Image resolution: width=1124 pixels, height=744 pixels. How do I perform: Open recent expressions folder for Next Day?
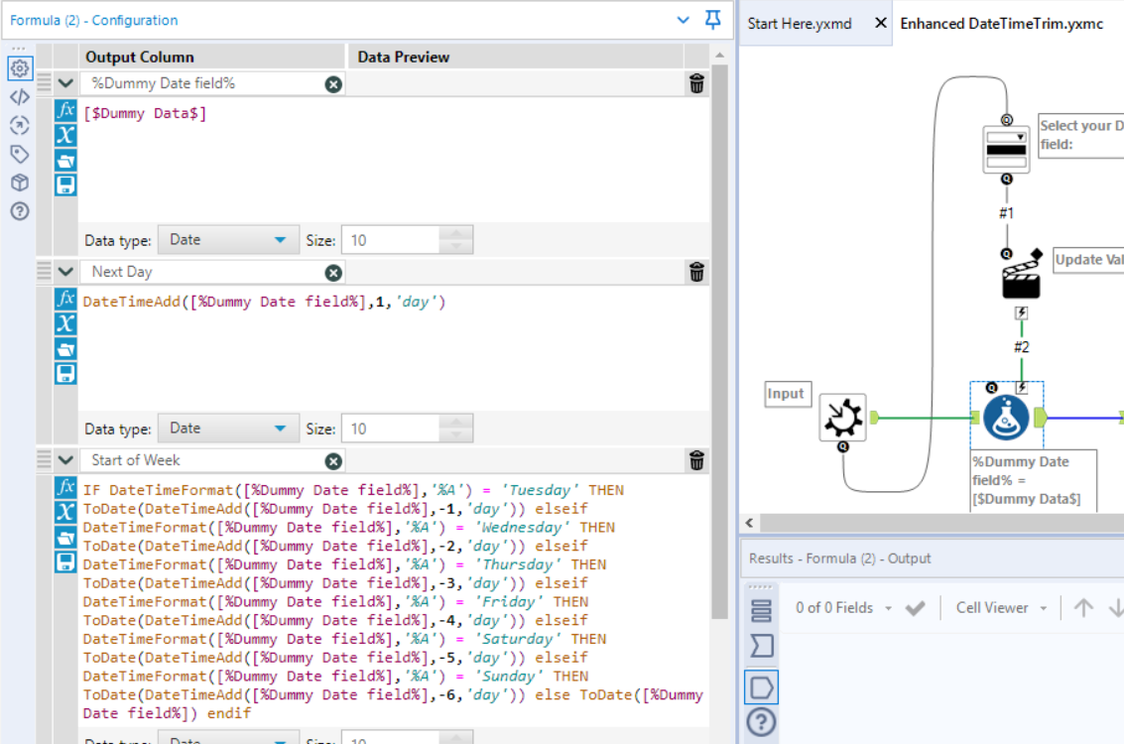pyautogui.click(x=65, y=348)
